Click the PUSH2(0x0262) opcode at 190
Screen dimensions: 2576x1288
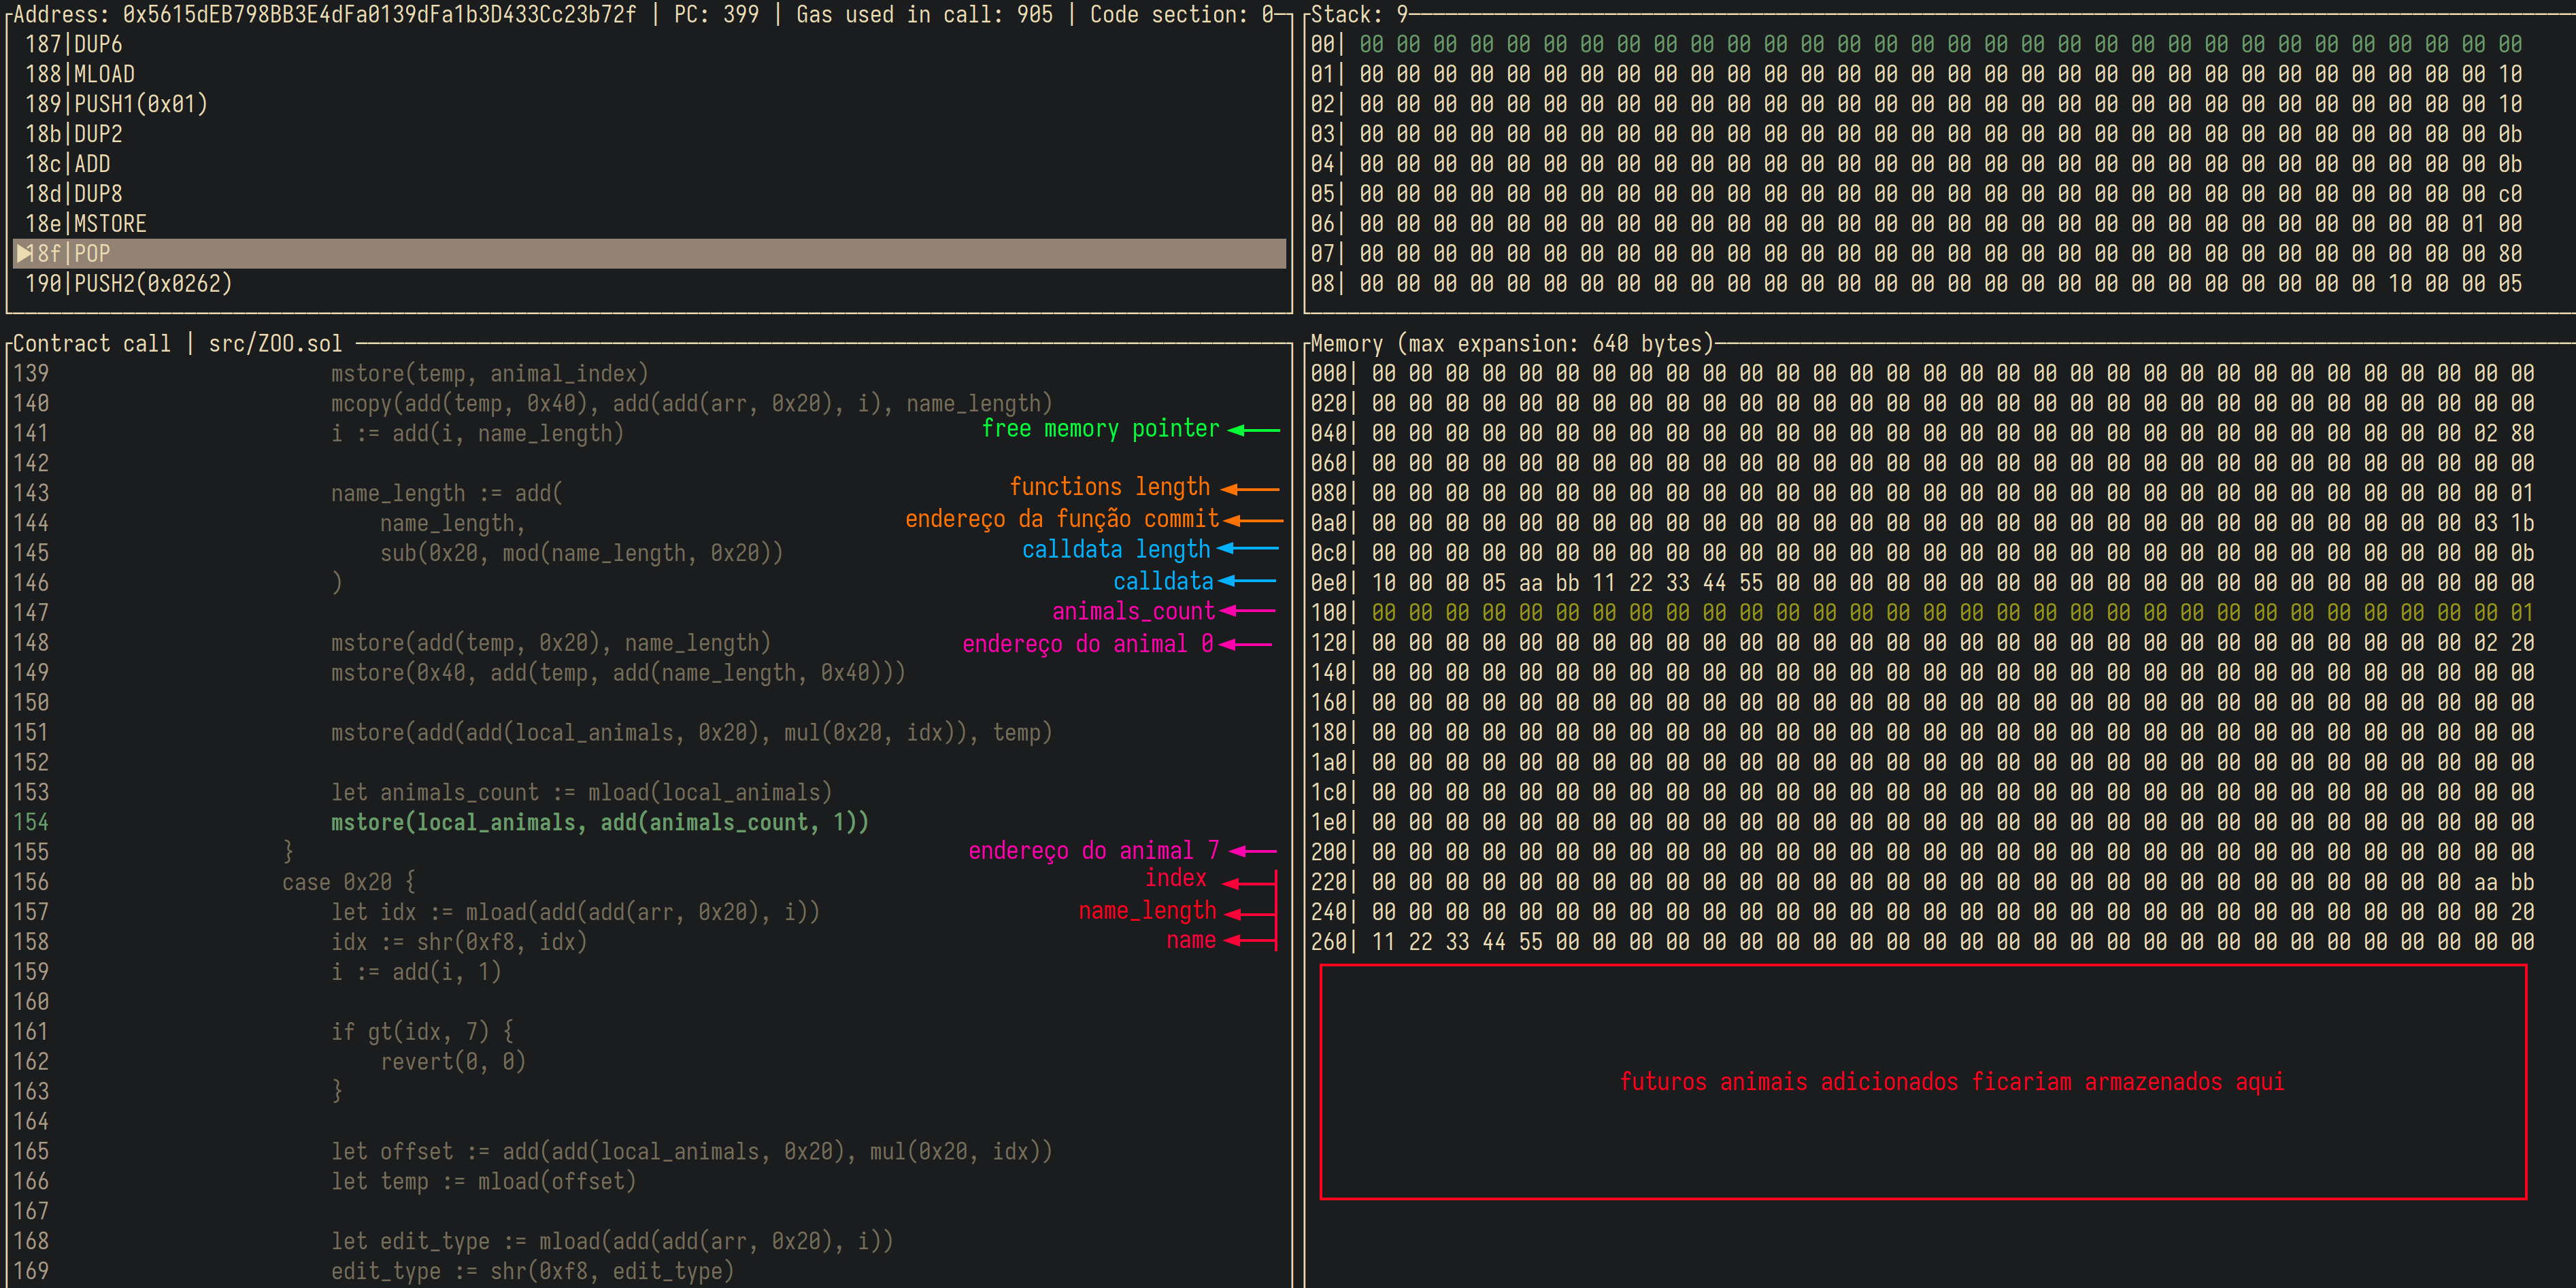(x=152, y=283)
